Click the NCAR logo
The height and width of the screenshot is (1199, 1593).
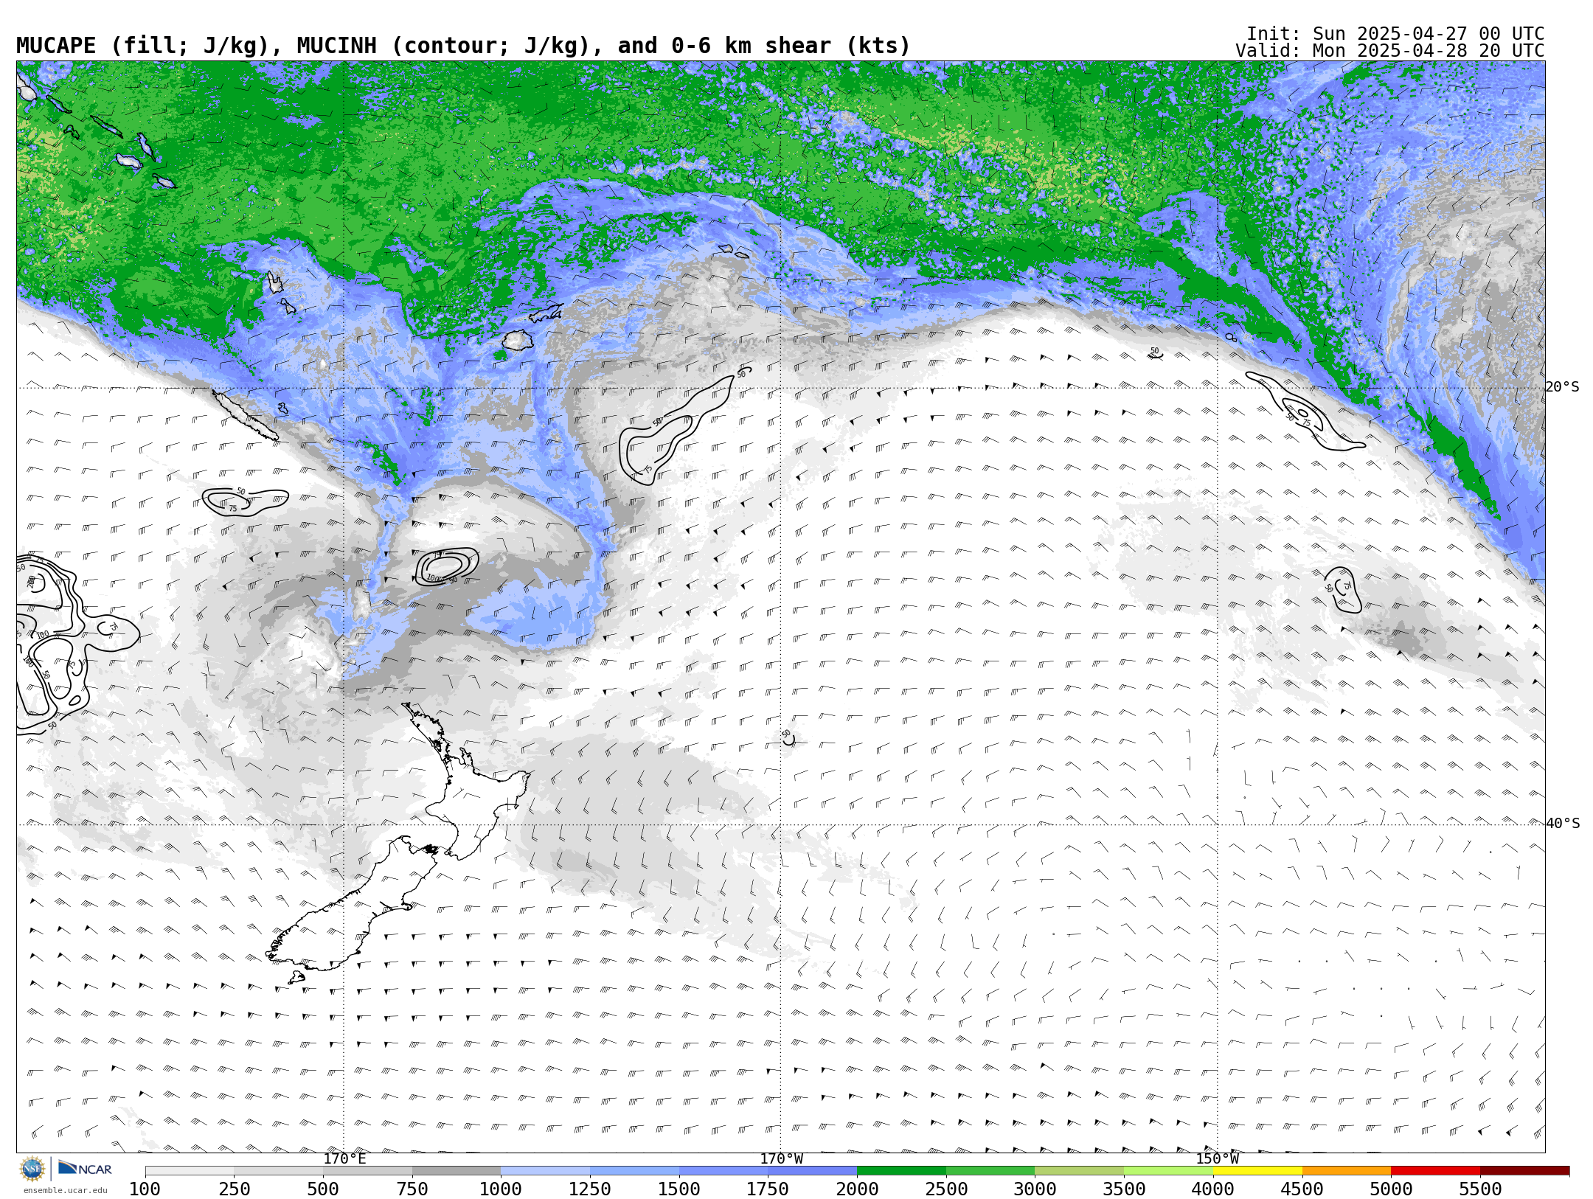point(85,1169)
